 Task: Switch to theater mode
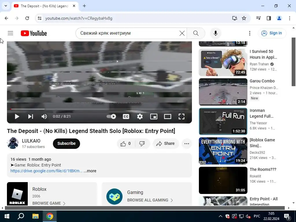click(x=168, y=116)
